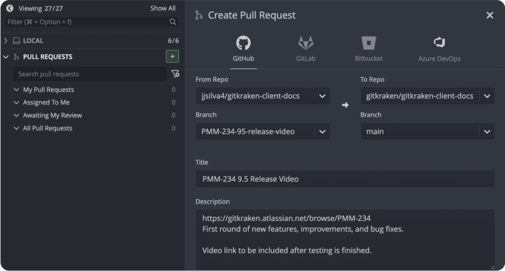Viewport: 505px width, 271px height.
Task: Click the green plus to create pull request
Action: pyautogui.click(x=172, y=56)
